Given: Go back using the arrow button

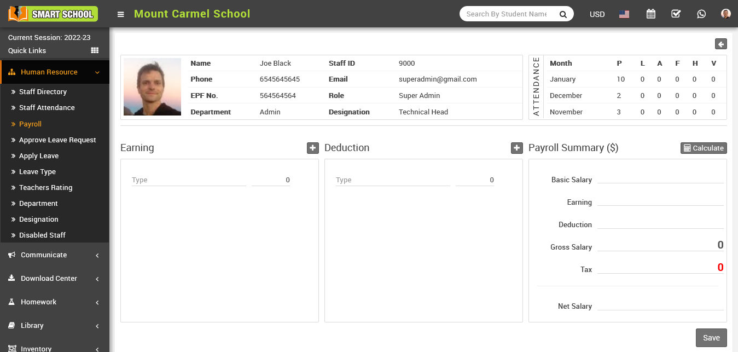Looking at the screenshot, I should click(x=721, y=44).
